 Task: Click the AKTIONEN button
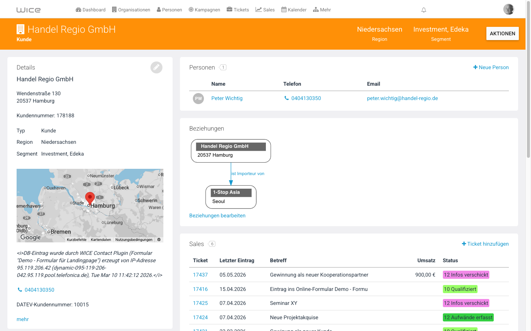coord(503,33)
